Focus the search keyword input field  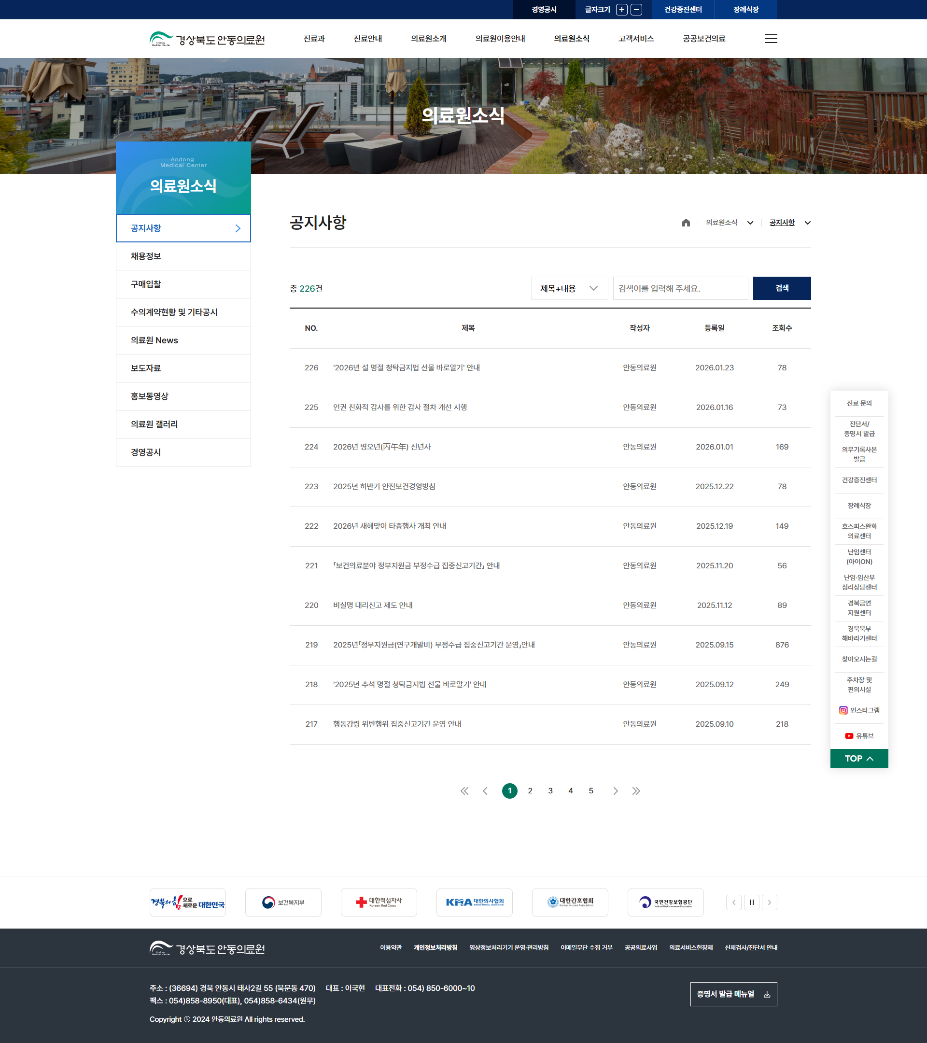680,288
